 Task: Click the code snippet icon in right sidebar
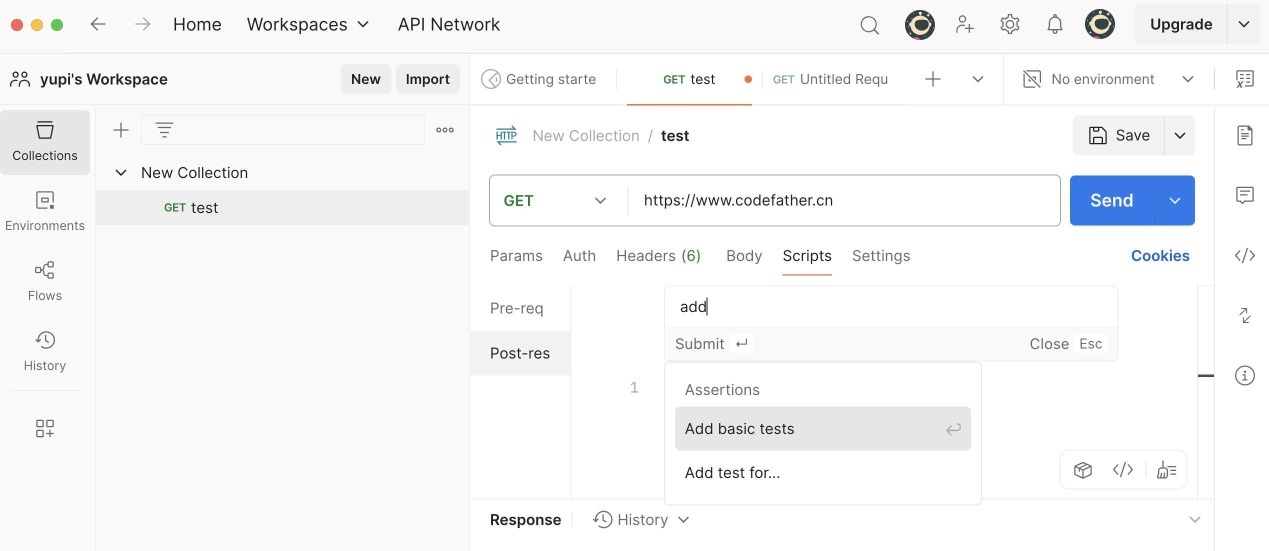[x=1244, y=255]
